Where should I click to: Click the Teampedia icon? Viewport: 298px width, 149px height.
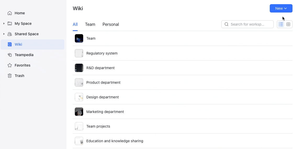coord(10,55)
